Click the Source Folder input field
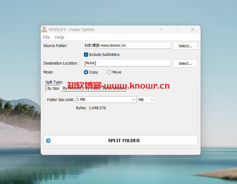 (x=127, y=46)
